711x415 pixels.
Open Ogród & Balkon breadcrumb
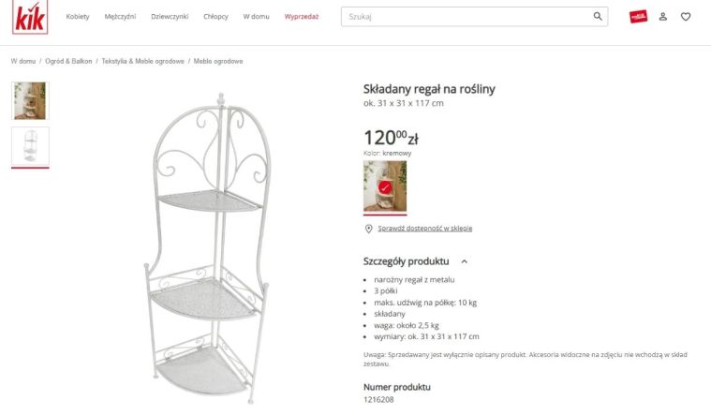68,61
